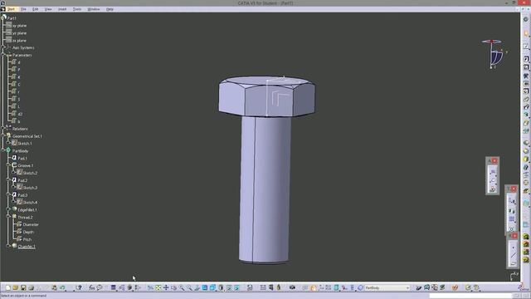Screen dimensions: 531x299
Task: Click the Hide/Show icon in bottom toolbar
Action: [x=229, y=288]
